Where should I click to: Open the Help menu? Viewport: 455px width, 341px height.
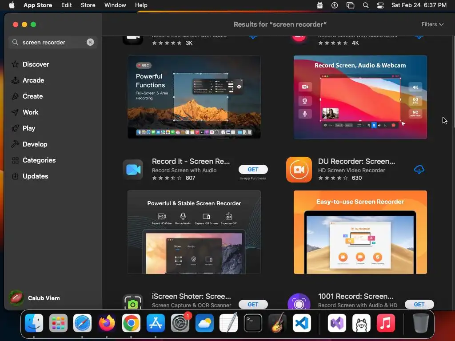pos(141,5)
